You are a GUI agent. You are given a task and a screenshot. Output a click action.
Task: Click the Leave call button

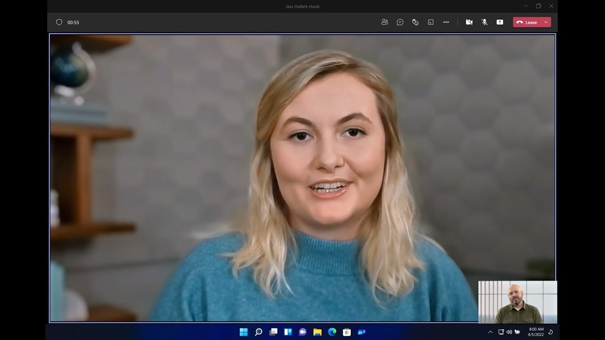pyautogui.click(x=527, y=22)
